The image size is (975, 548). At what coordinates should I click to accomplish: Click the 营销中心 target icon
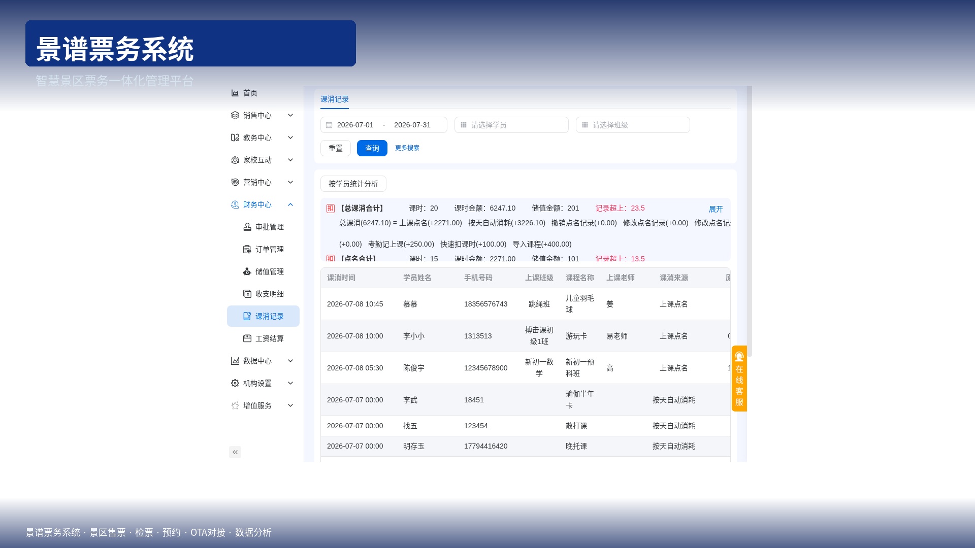coord(235,182)
